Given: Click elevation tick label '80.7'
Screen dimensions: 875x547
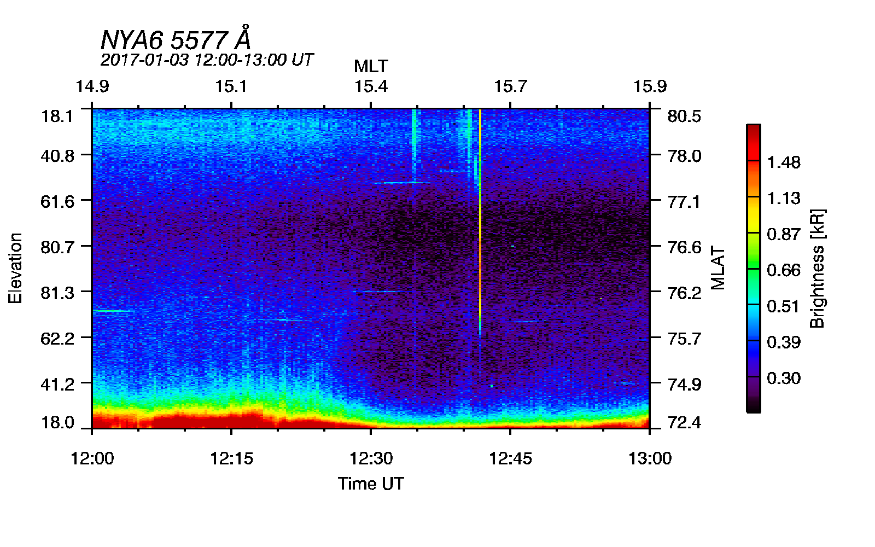Looking at the screenshot, I should 57,247.
